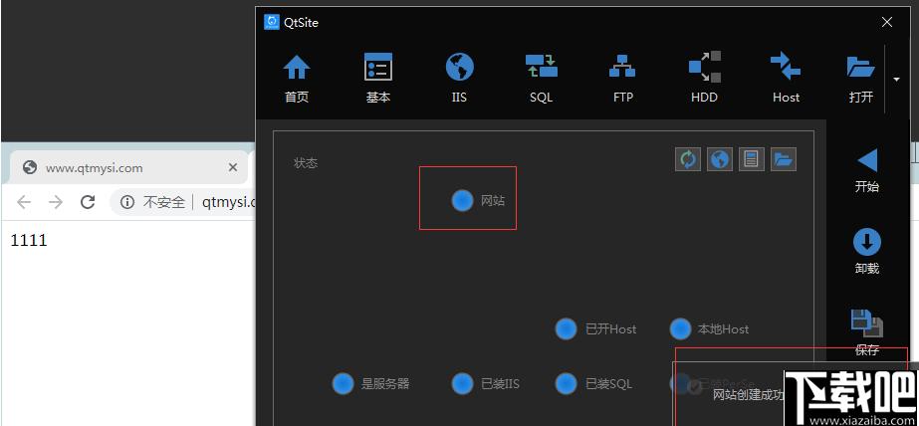The image size is (919, 426).
Task: Open the IIS globe icon
Action: [460, 67]
